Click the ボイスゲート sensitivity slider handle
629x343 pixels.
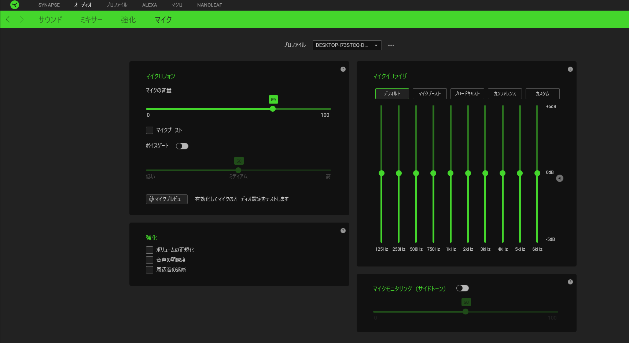click(x=238, y=170)
